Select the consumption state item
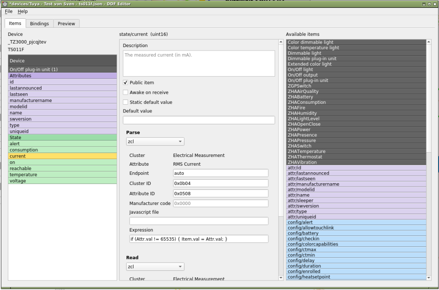 [62, 150]
